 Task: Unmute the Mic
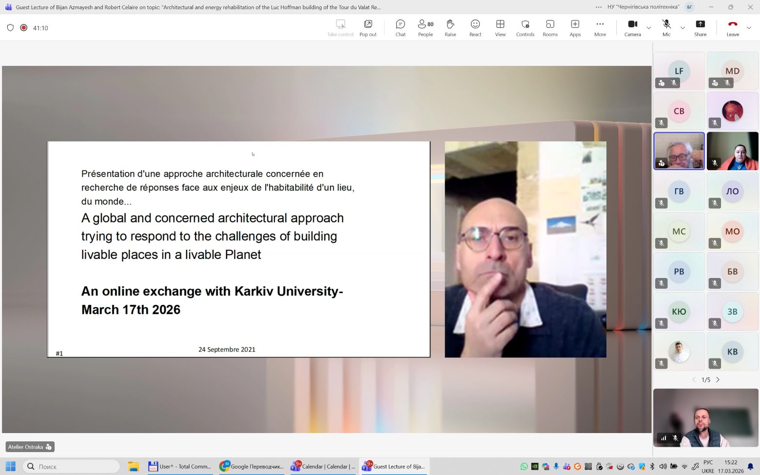click(x=666, y=28)
